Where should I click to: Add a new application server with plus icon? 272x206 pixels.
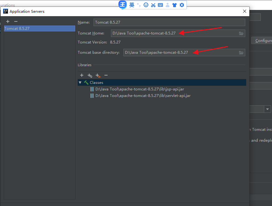(x=8, y=21)
